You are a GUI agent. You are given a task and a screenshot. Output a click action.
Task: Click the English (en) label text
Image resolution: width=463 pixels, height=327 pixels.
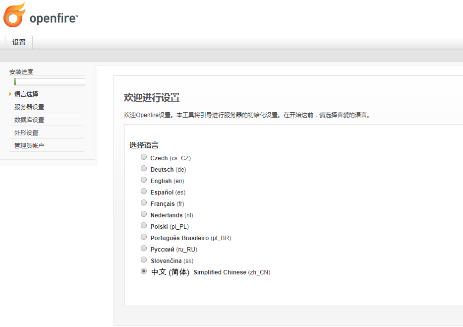[167, 181]
